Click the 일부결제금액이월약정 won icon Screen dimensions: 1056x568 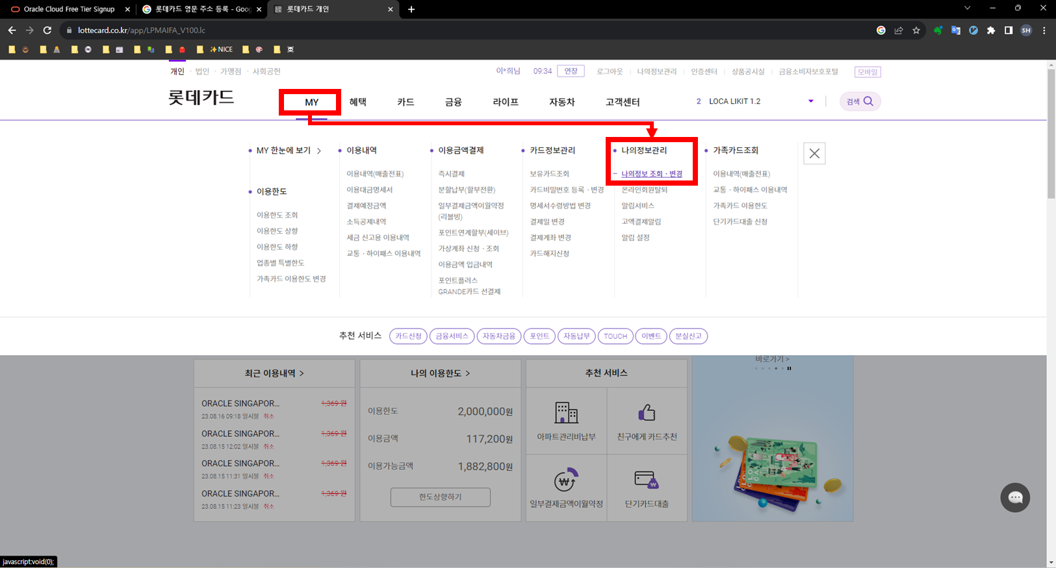(x=566, y=480)
